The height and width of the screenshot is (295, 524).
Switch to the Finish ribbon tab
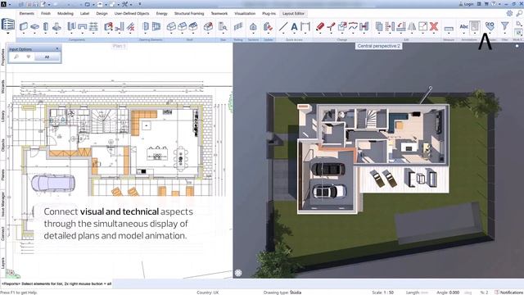(x=46, y=13)
